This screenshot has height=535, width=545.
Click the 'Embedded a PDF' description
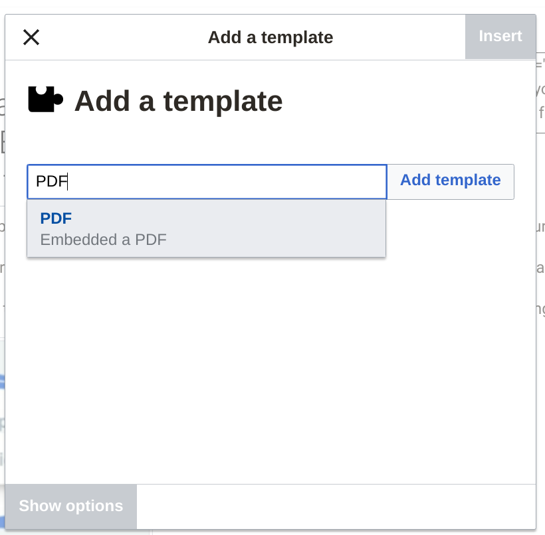103,240
